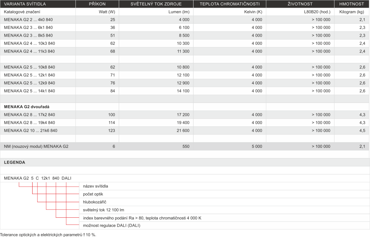Click row MENAKA G2 4 ... 10k3 840
The width and height of the screenshot is (370, 237).
click(x=185, y=43)
